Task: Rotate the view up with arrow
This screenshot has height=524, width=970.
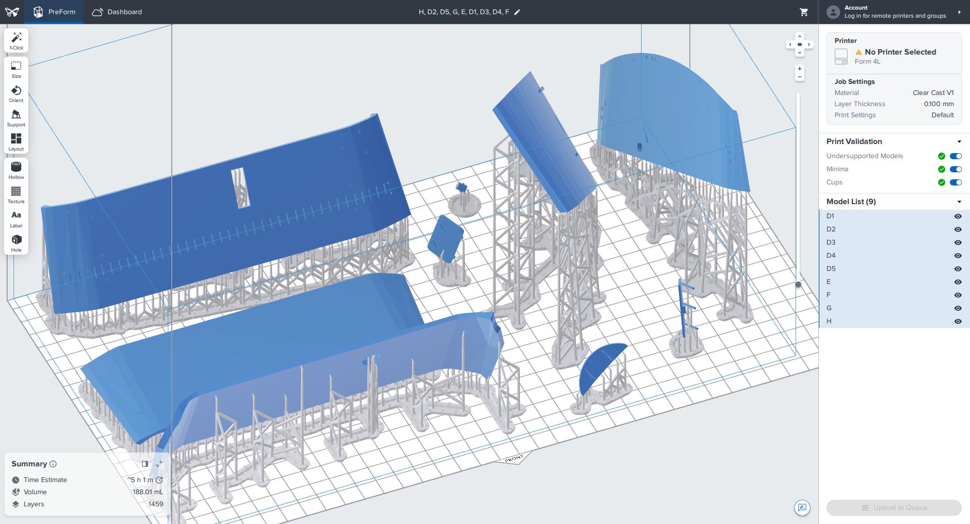Action: 799,36
